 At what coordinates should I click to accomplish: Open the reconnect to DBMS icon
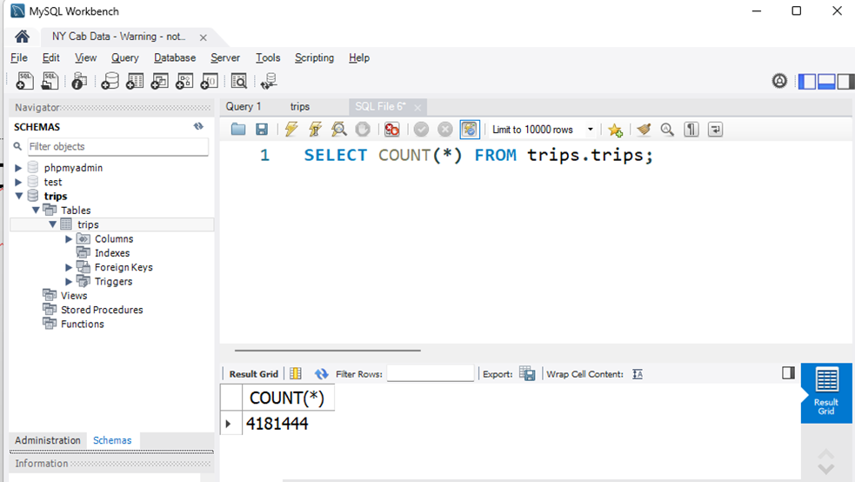point(269,82)
